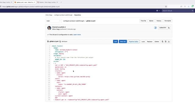Click the blue Edit button
Screen dimensions: 195x109
[x=115, y=41]
